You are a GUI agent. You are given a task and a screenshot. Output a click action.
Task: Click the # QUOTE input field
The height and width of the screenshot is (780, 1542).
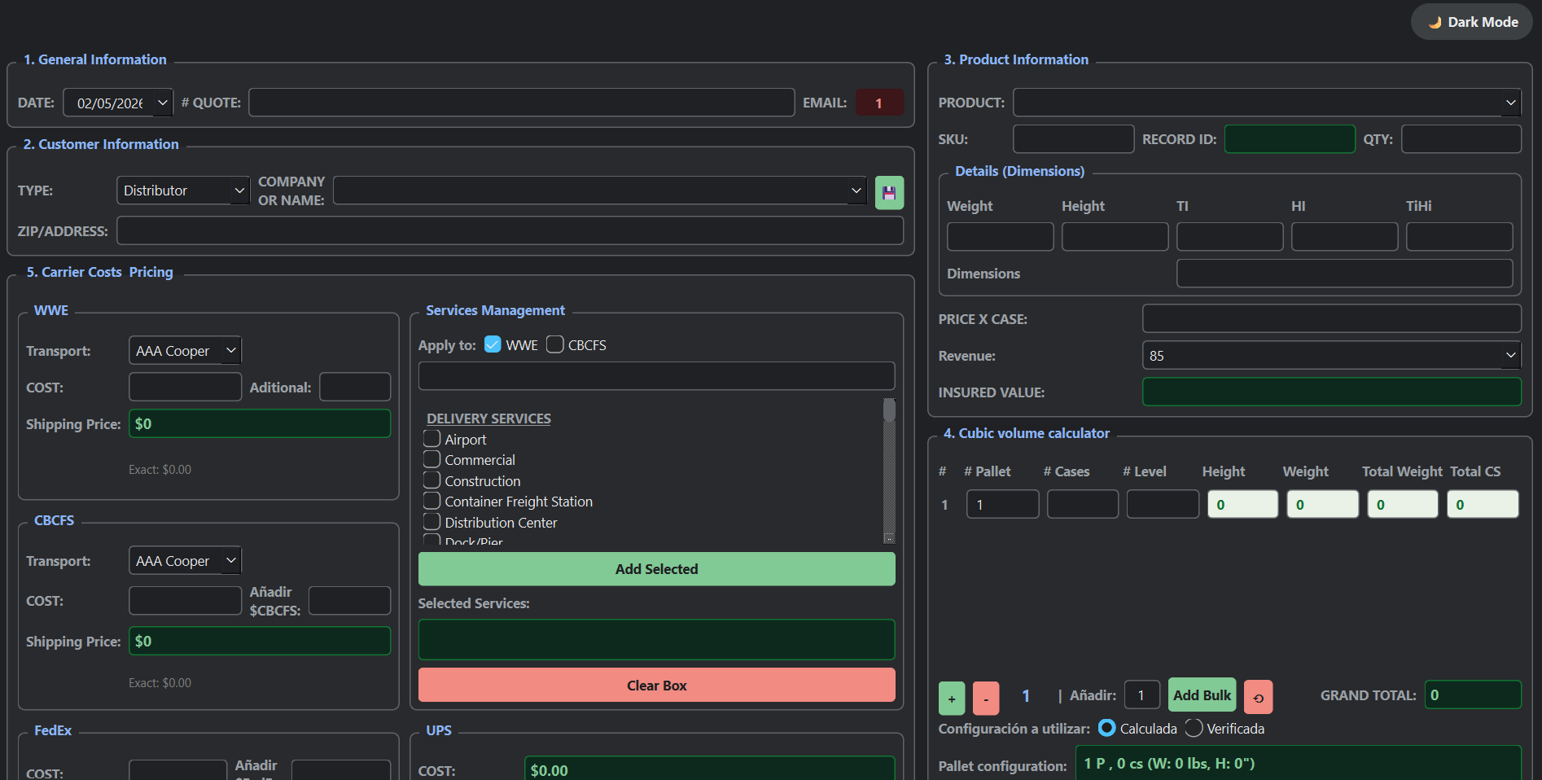(522, 103)
